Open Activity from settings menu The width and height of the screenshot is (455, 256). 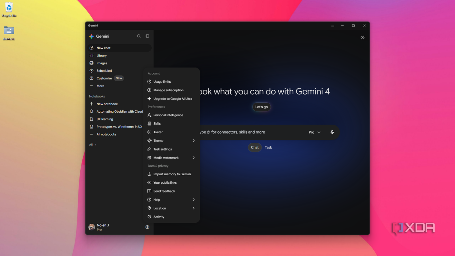[172, 217]
